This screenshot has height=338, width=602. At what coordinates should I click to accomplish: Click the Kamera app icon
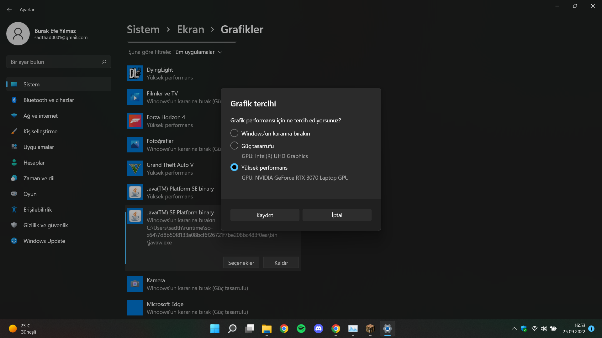(x=135, y=284)
